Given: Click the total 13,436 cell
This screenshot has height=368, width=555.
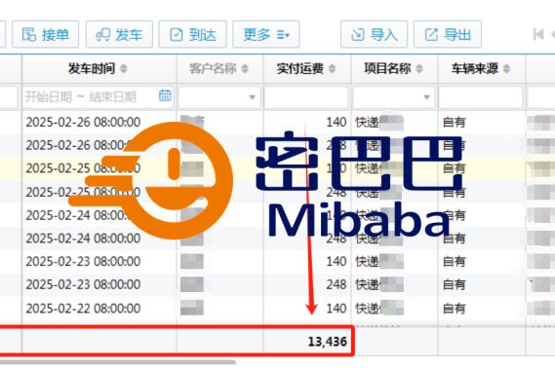Looking at the screenshot, I should [x=328, y=342].
